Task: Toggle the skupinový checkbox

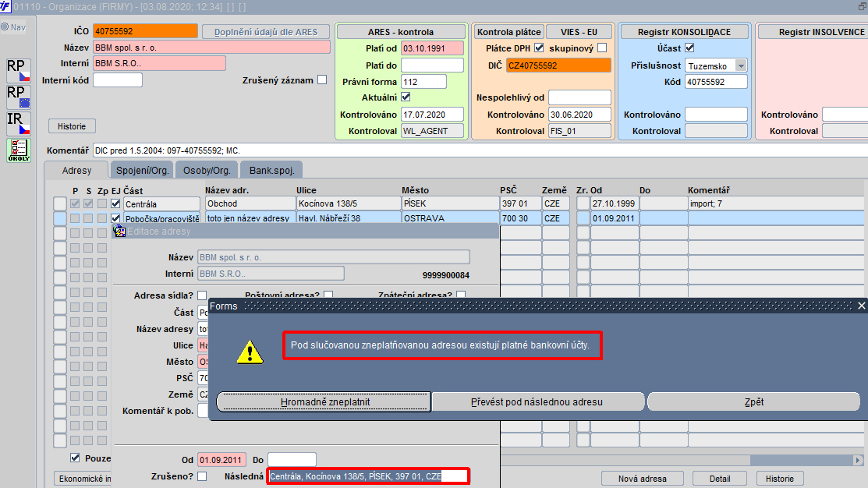Action: click(x=602, y=48)
